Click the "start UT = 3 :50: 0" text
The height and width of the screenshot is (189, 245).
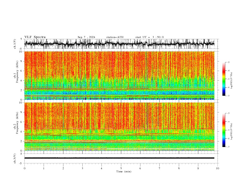[x=149, y=37]
